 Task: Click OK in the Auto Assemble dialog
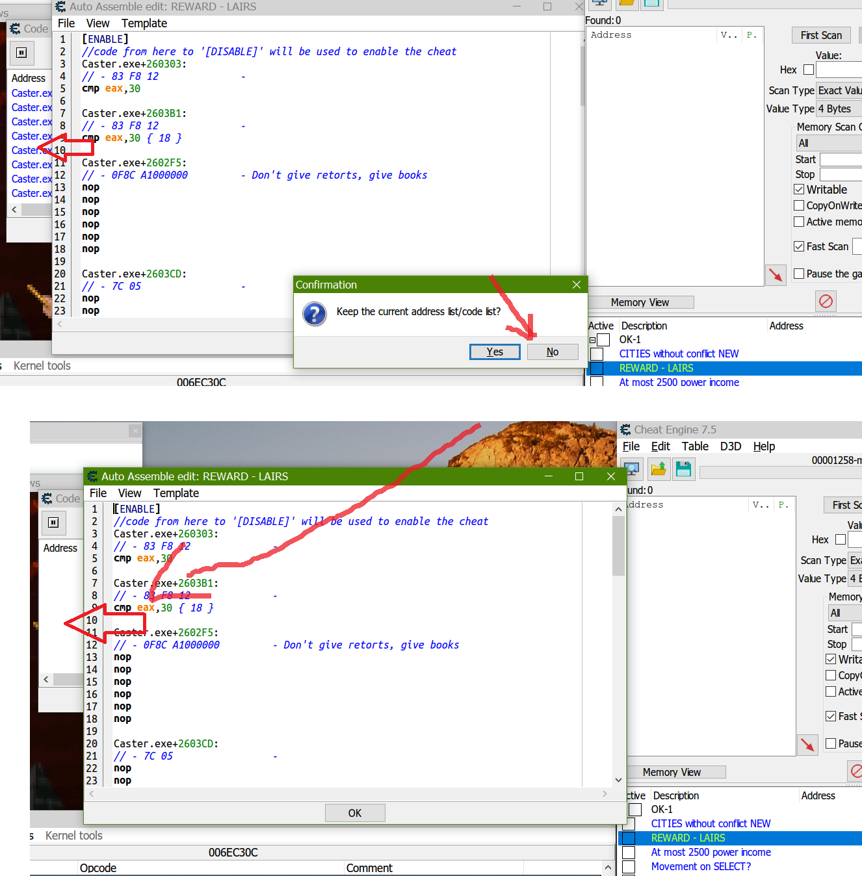pyautogui.click(x=355, y=813)
